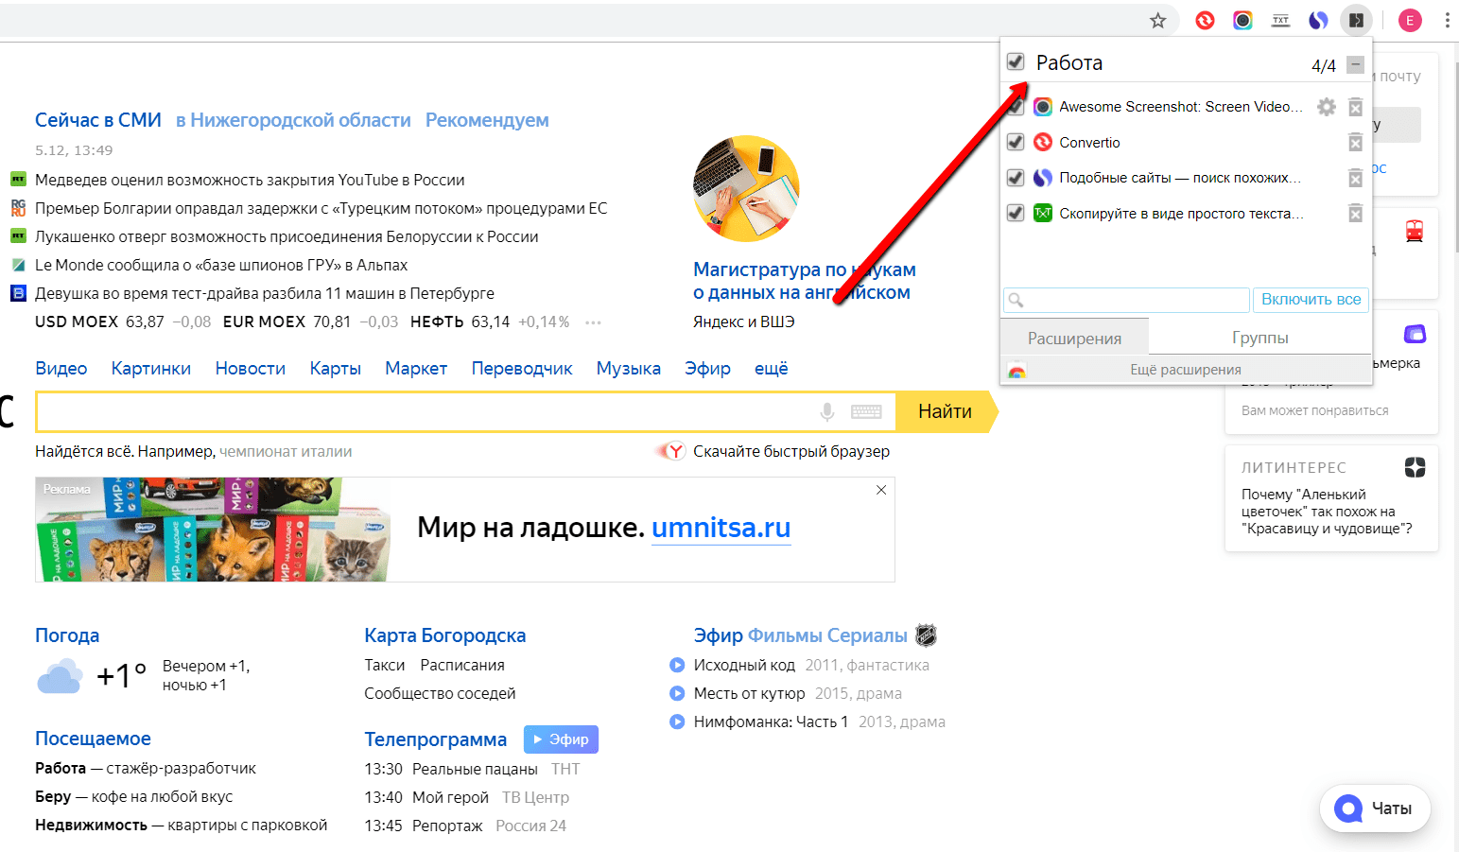Click the bookmark star icon
1459x852 pixels.
tap(1157, 20)
